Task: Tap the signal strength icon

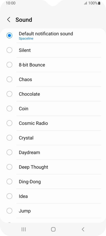Action: click(86, 3)
